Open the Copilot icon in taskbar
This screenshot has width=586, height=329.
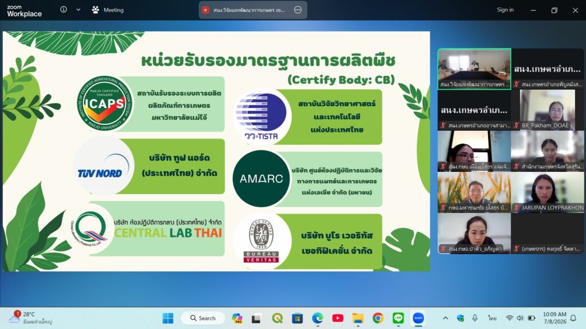click(237, 318)
